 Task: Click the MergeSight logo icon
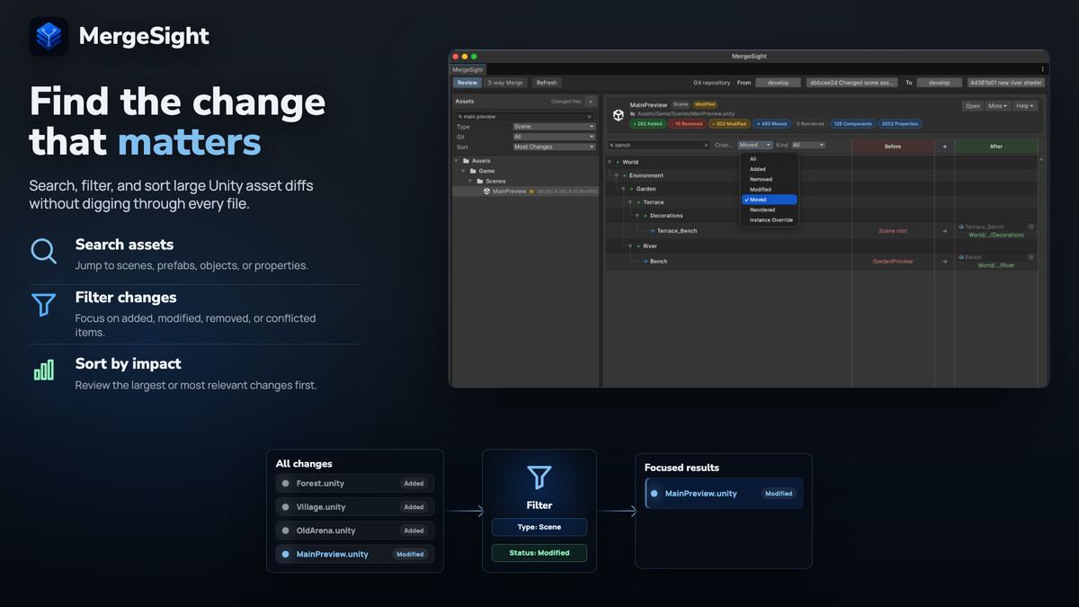point(49,37)
